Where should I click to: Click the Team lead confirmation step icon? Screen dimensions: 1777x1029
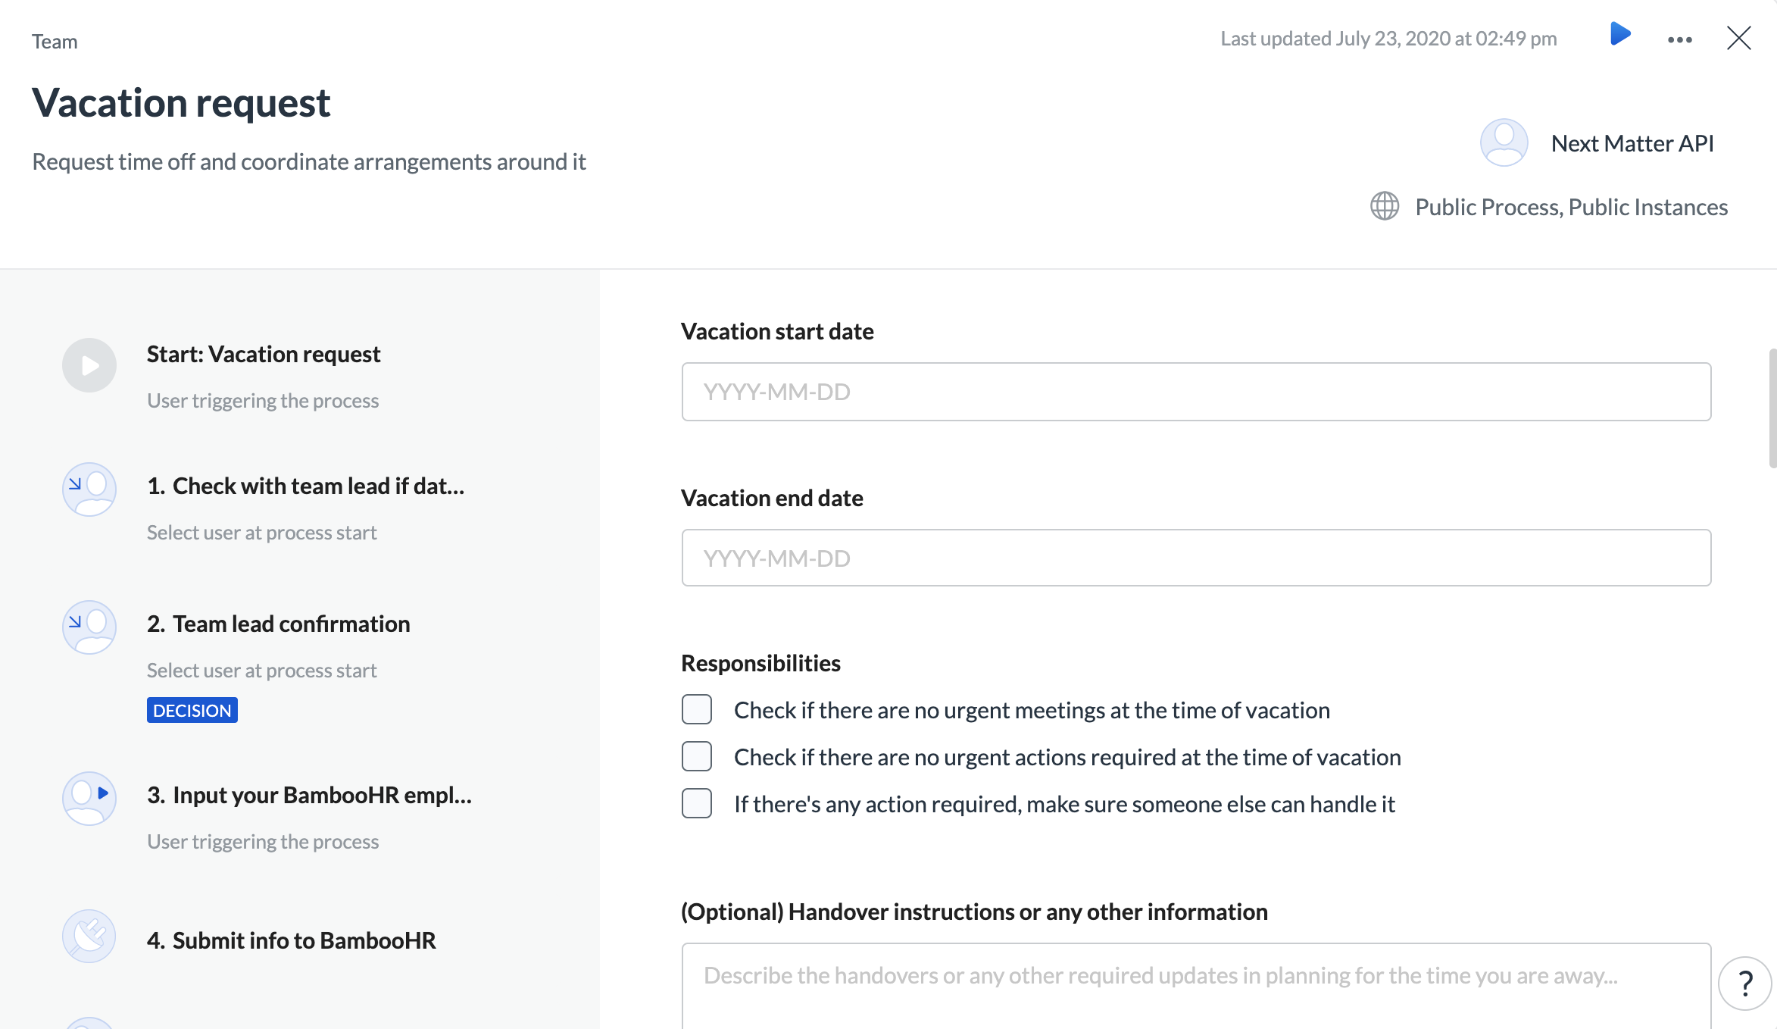point(89,627)
